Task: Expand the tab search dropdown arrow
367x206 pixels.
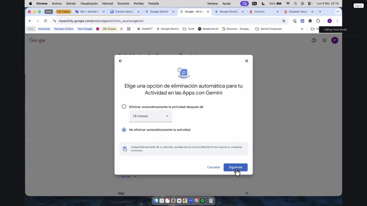Action: pos(338,12)
